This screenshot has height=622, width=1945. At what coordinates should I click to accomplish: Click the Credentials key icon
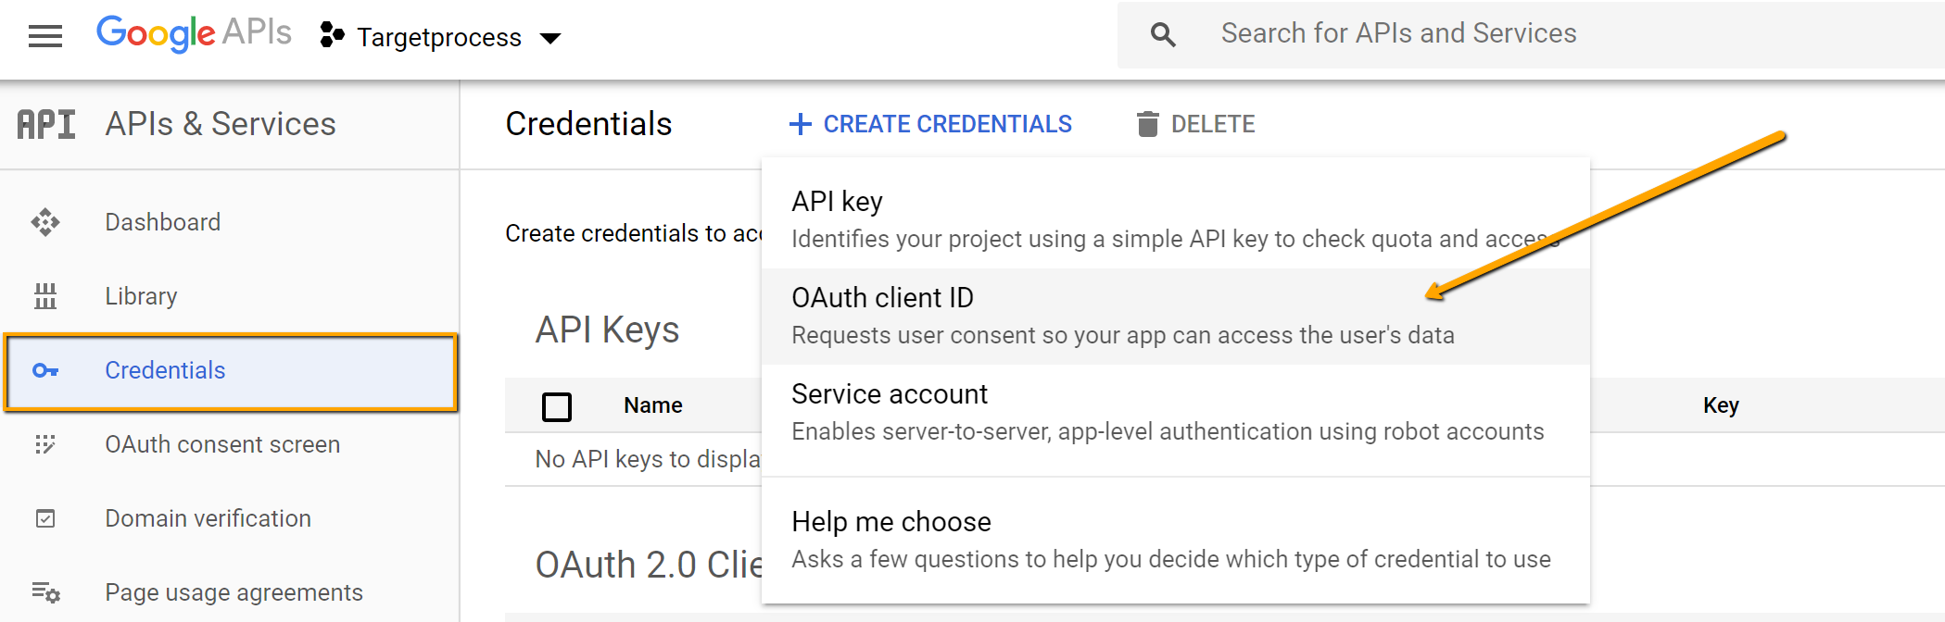45,370
